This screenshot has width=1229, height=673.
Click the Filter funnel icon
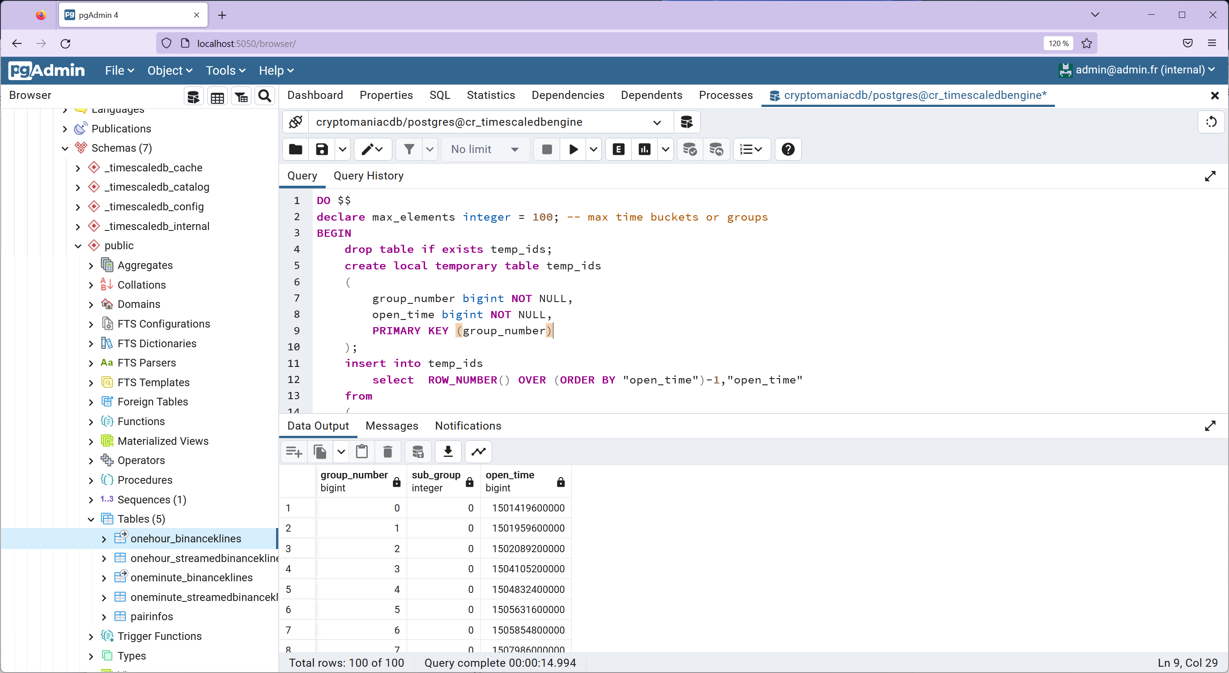(409, 149)
